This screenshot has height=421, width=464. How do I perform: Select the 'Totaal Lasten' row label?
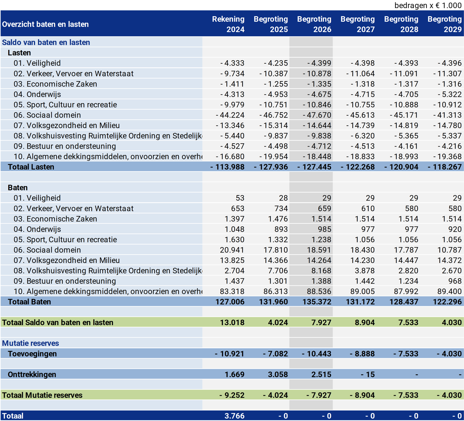point(31,167)
